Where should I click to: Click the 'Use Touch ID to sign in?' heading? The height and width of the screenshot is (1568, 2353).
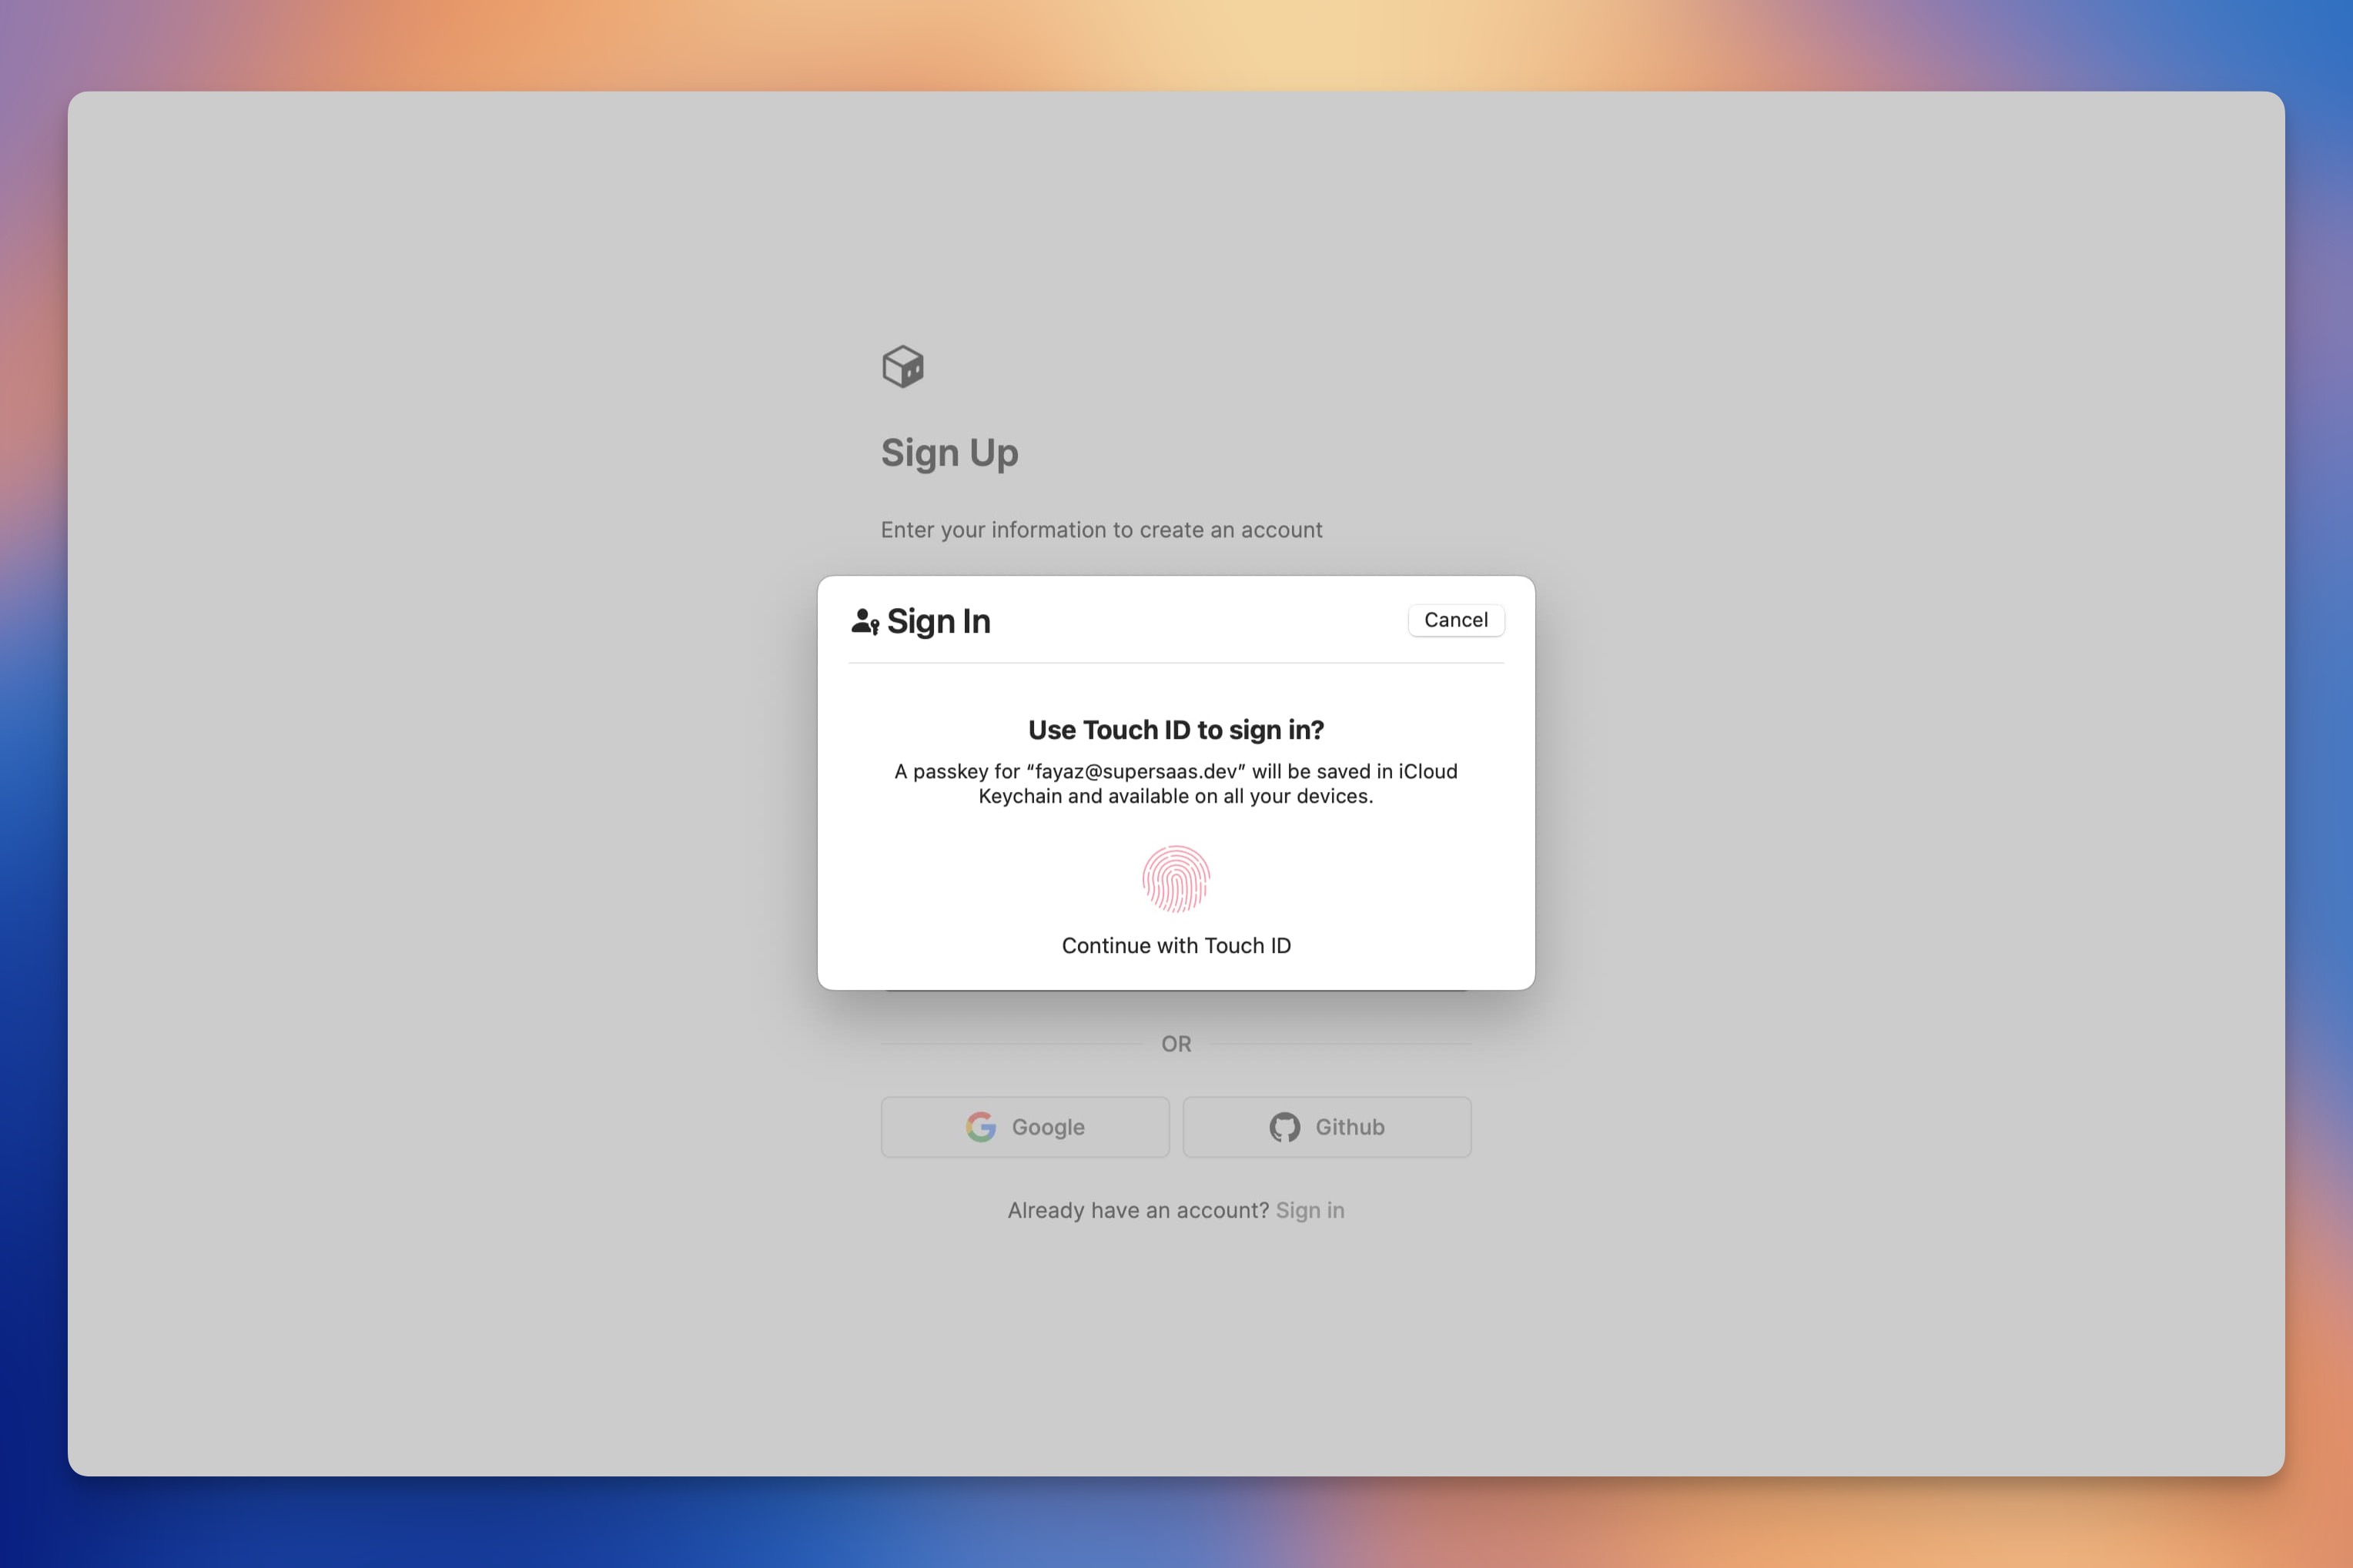click(x=1176, y=730)
